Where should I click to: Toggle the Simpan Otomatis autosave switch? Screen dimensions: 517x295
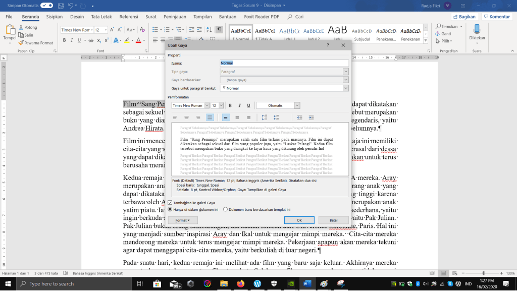coord(46,5)
